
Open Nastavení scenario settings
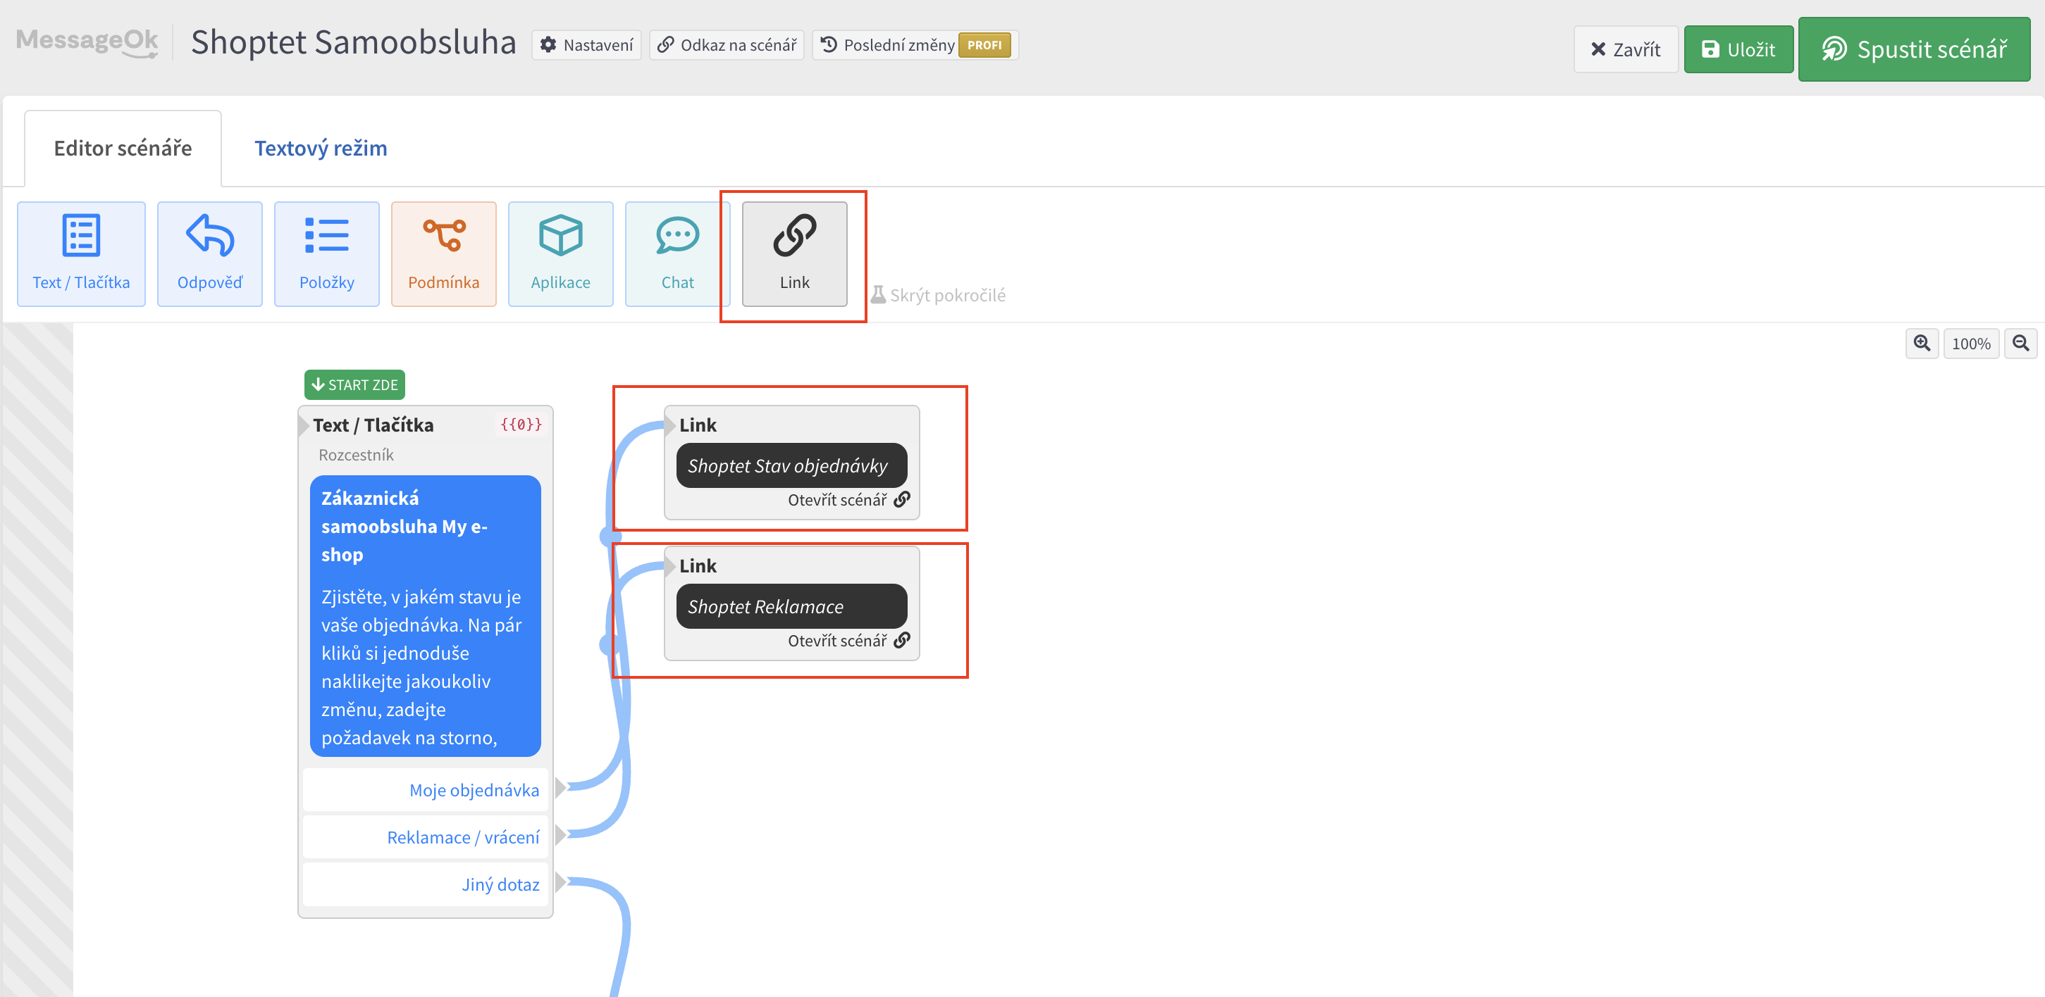click(x=587, y=45)
